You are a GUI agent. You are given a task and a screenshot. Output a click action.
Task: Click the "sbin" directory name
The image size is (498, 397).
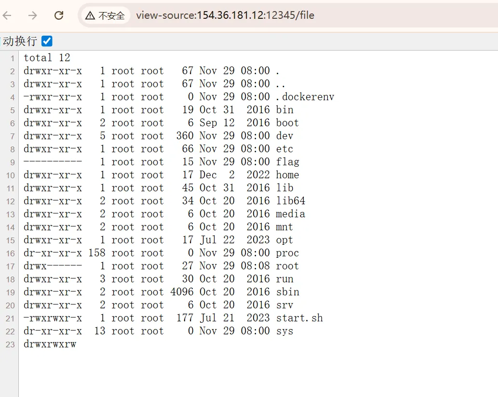(287, 292)
